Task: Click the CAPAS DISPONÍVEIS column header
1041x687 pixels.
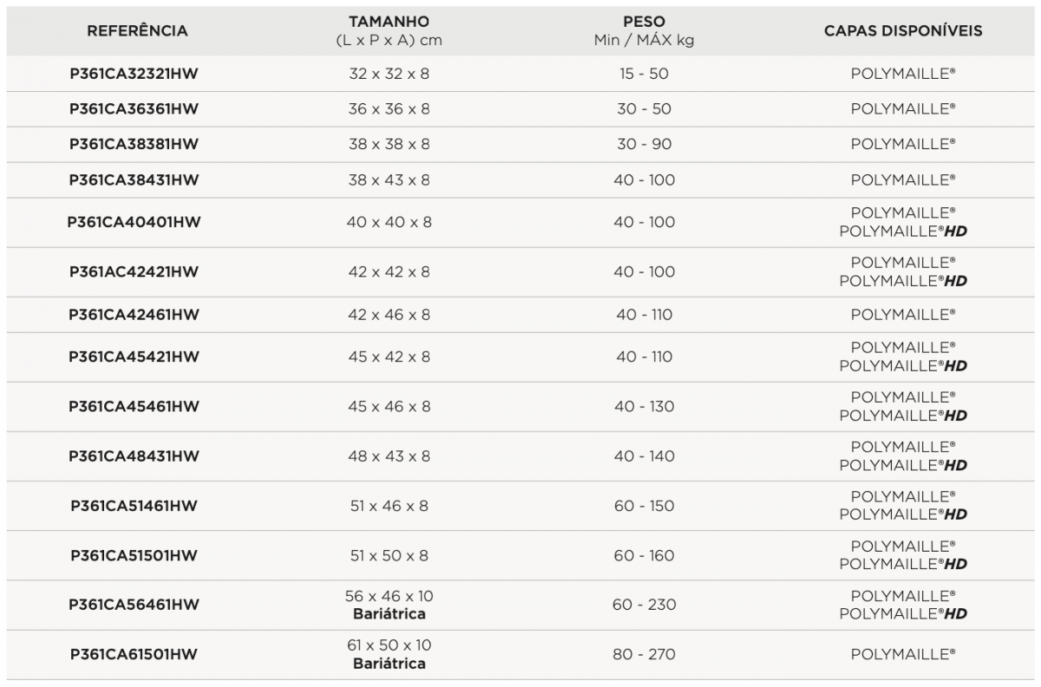Action: (903, 31)
